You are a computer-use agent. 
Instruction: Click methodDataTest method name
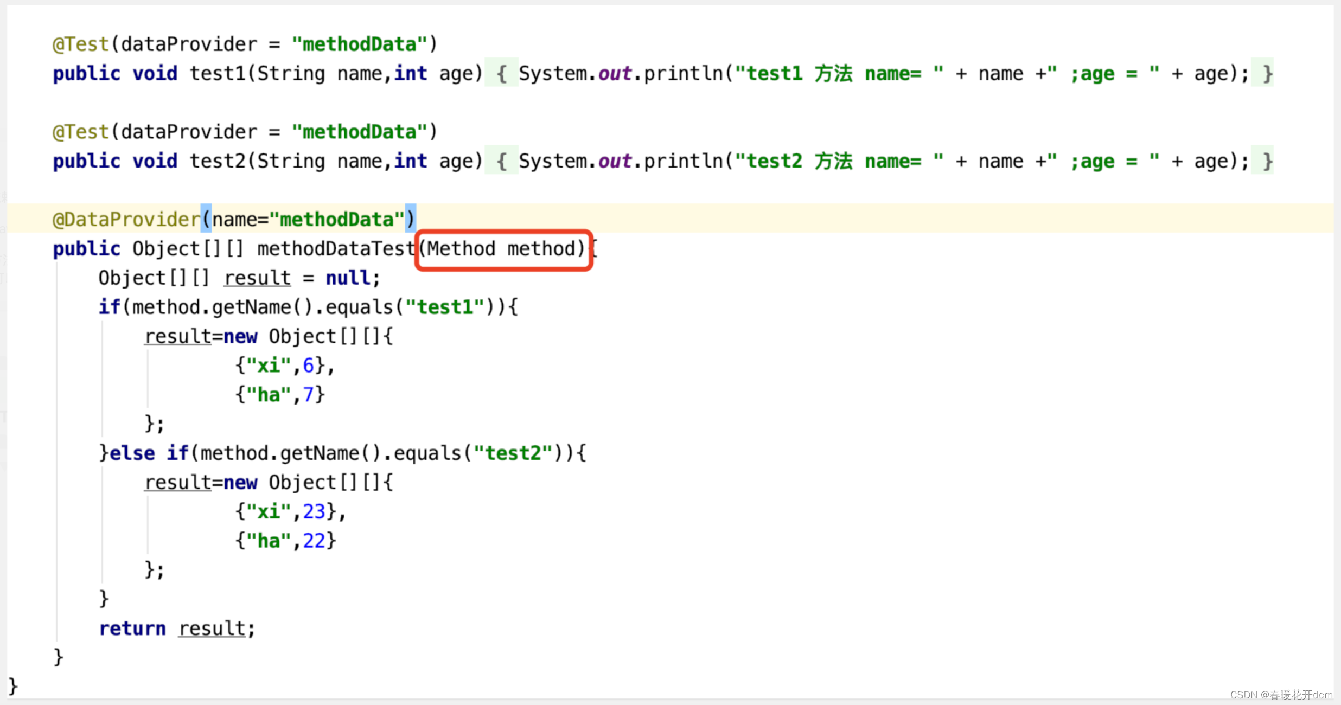336,248
